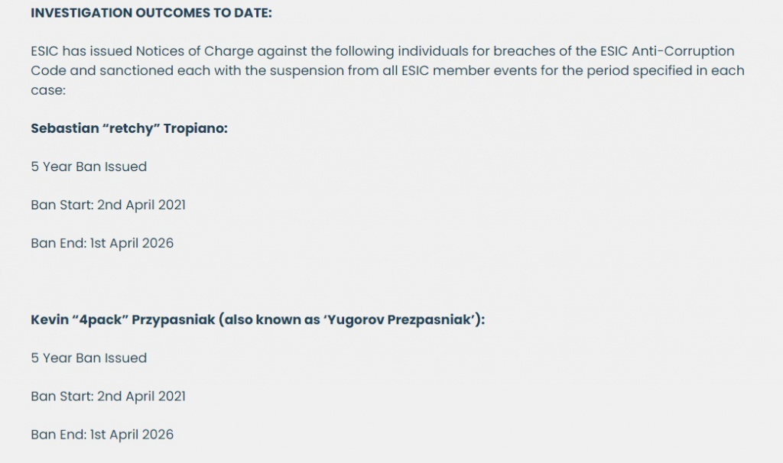The width and height of the screenshot is (783, 463).
Task: Click the 'ESIC Anti-Corruption' text in paragraph
Action: pos(667,51)
